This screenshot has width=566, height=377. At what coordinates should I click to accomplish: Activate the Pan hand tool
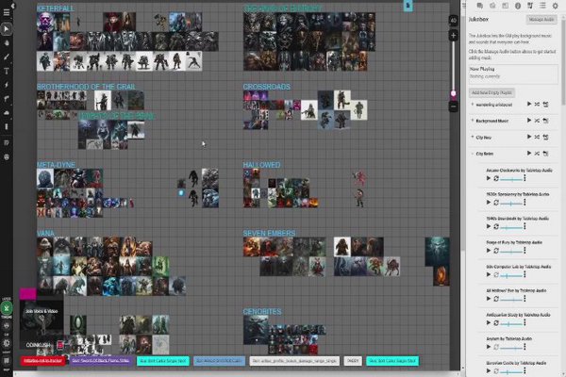coord(7,42)
